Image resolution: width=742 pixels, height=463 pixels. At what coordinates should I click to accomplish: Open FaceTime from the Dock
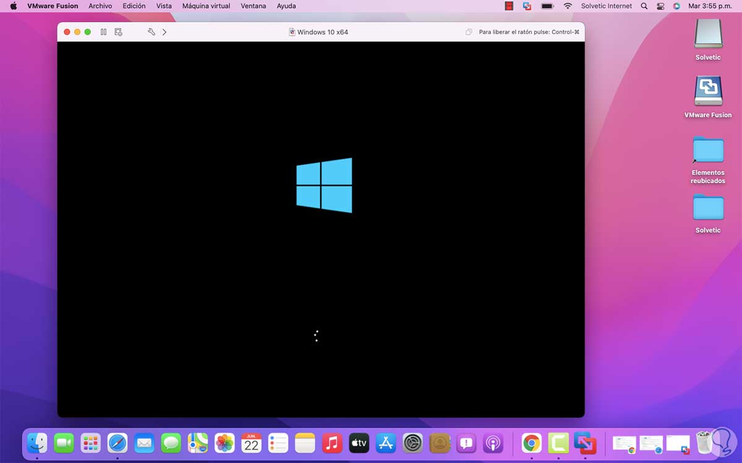tap(64, 443)
